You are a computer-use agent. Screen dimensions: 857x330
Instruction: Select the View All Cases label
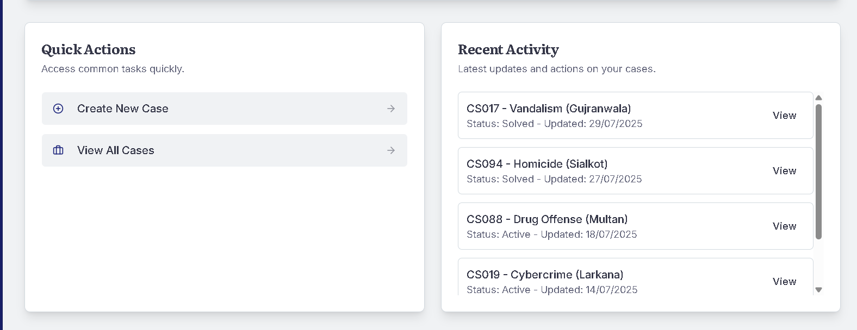(116, 150)
